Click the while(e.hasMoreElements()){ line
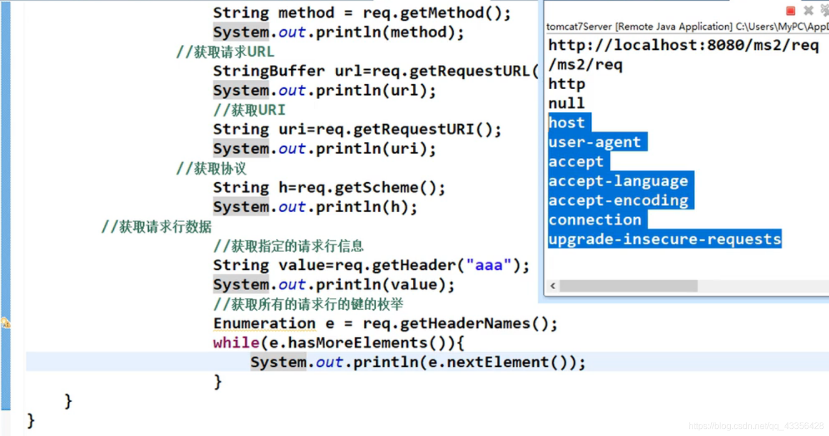Screen dimensions: 829x436 (338, 342)
